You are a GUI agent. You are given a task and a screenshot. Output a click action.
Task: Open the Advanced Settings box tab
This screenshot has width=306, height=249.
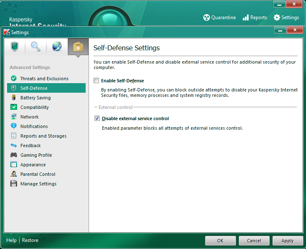click(78, 47)
